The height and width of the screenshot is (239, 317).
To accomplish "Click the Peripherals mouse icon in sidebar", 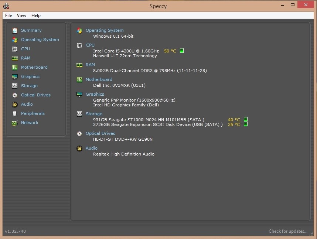I will [x=15, y=113].
